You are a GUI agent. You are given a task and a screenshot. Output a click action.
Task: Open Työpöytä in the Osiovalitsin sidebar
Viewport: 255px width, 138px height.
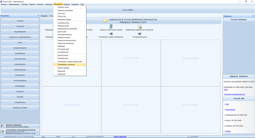(x=20, y=21)
